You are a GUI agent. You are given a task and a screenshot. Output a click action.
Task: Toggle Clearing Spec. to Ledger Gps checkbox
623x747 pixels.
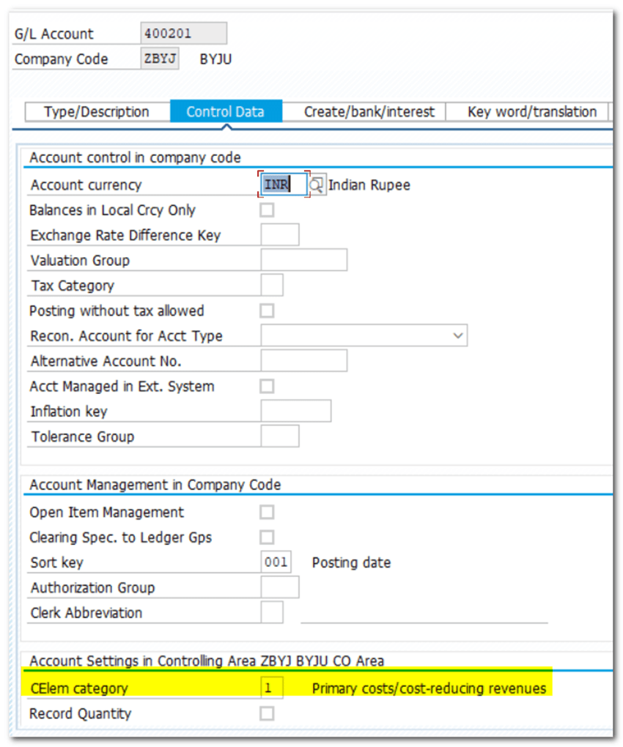[268, 538]
